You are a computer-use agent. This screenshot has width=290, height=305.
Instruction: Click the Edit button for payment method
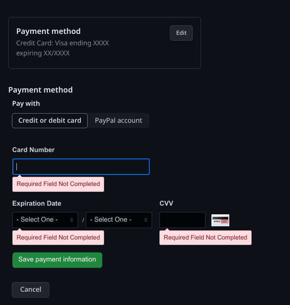pos(181,33)
